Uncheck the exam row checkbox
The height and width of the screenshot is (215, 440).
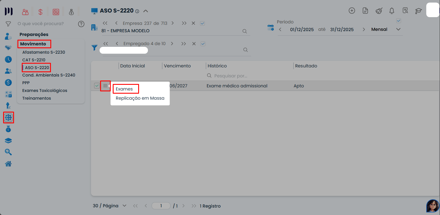coord(97,86)
